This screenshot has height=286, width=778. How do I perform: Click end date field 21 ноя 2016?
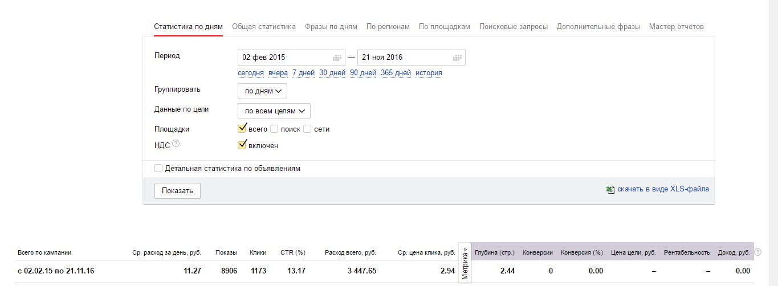click(411, 58)
